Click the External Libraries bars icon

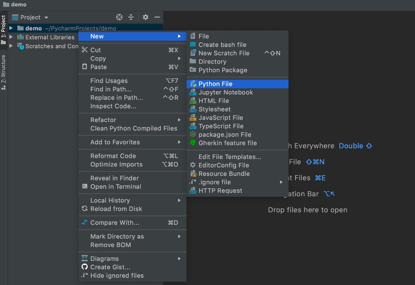click(20, 37)
